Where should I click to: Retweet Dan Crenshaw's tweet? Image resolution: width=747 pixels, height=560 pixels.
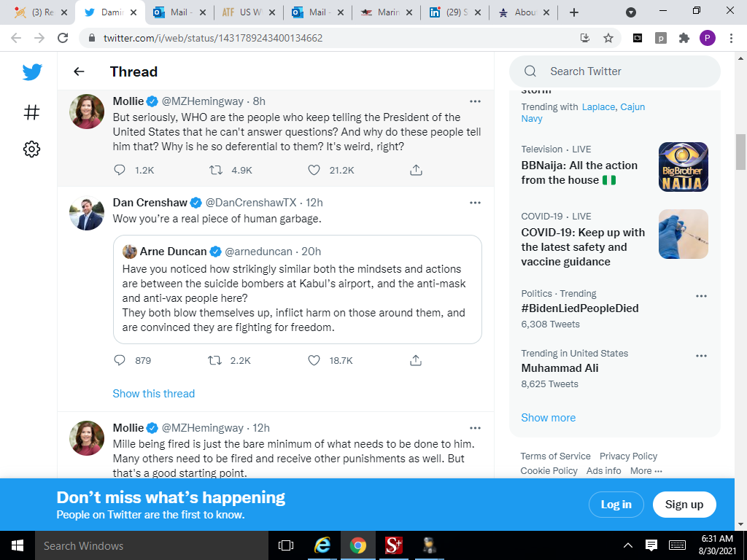coord(216,360)
